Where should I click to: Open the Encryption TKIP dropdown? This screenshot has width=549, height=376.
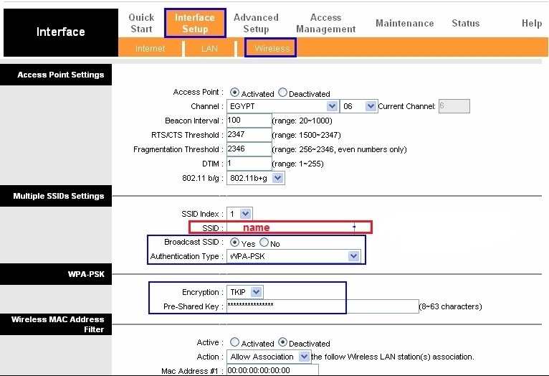pyautogui.click(x=244, y=292)
